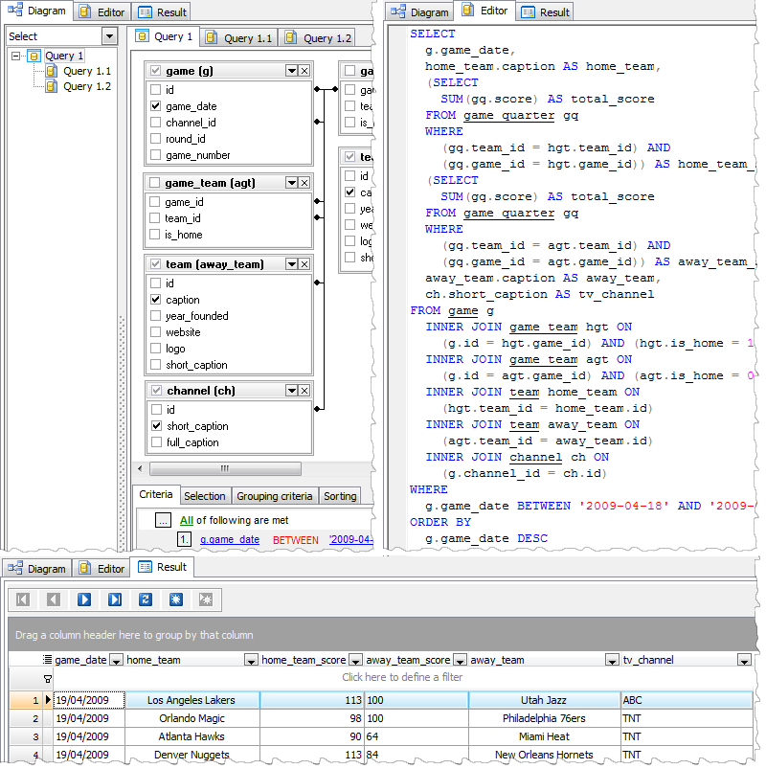The image size is (766, 769).
Task: Navigate to the next record
Action: pos(84,599)
